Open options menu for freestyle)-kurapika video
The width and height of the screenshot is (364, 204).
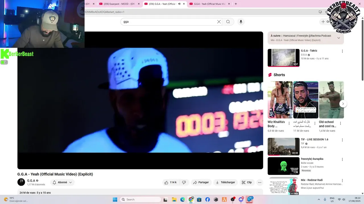pyautogui.click(x=342, y=160)
